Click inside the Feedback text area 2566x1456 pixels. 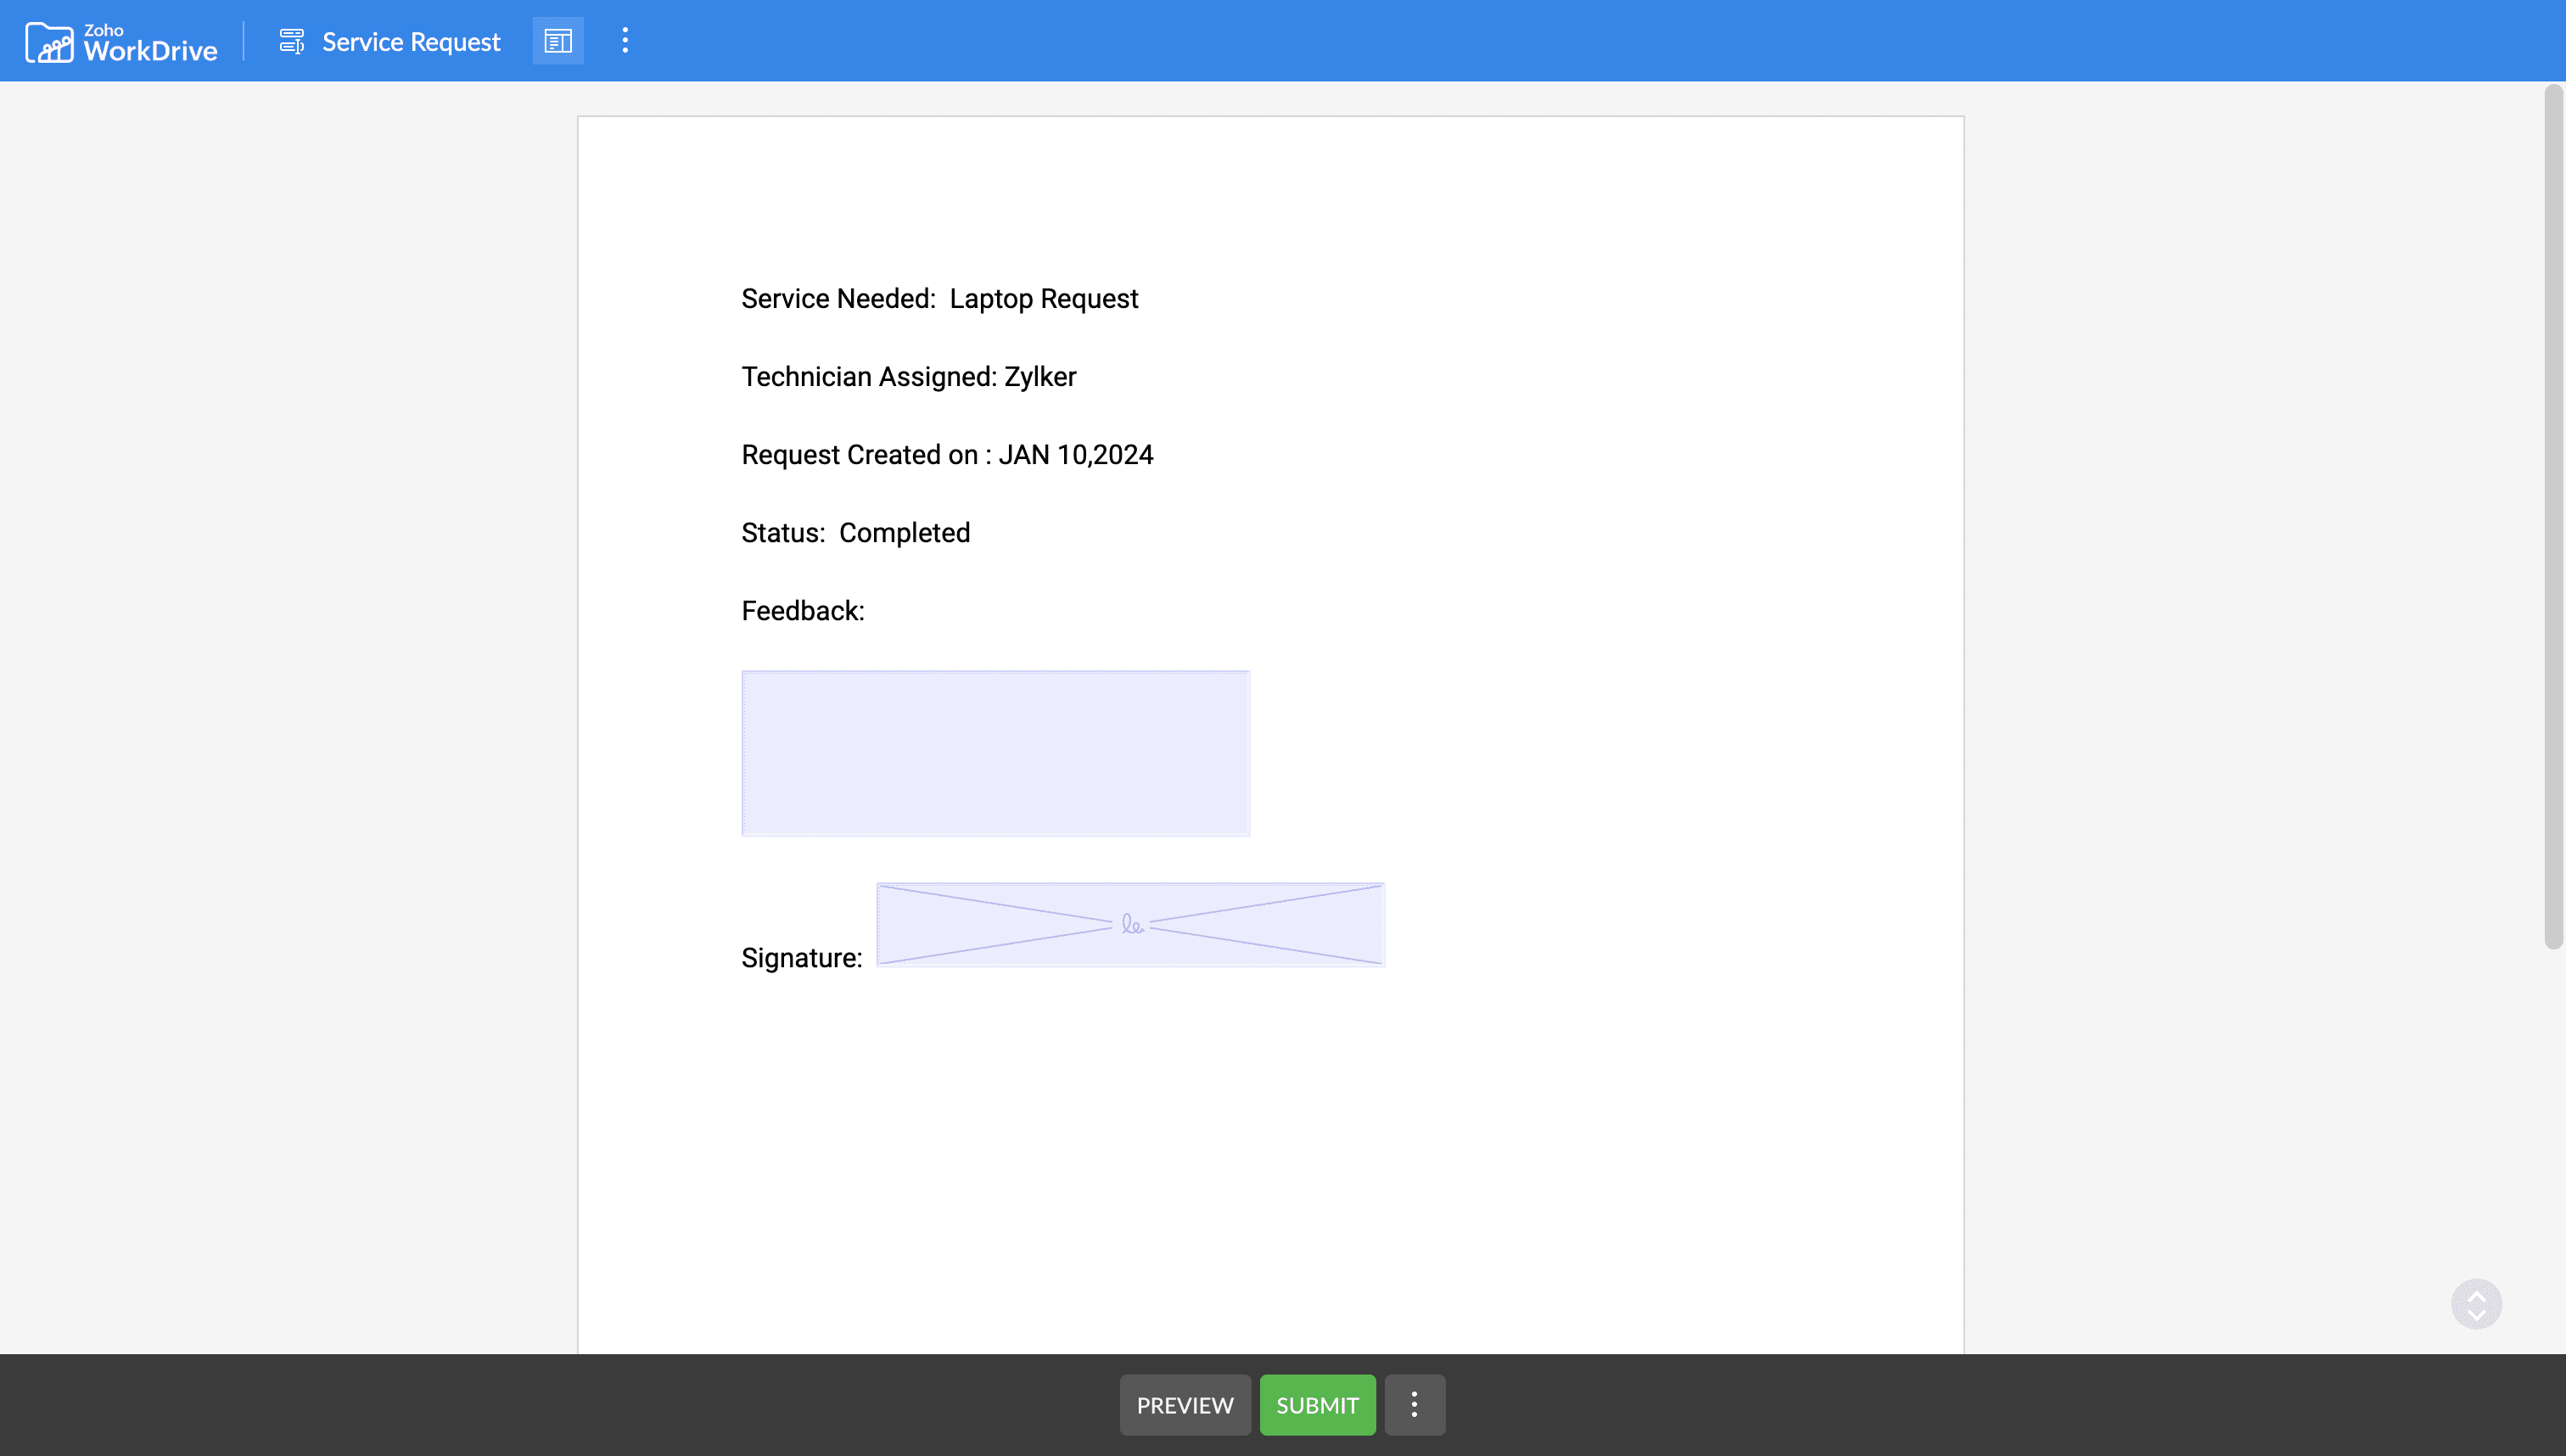pyautogui.click(x=995, y=753)
